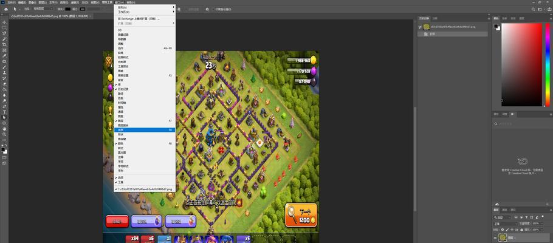
Task: Click the Change Screen Mode icon
Action: (x=4, y=163)
